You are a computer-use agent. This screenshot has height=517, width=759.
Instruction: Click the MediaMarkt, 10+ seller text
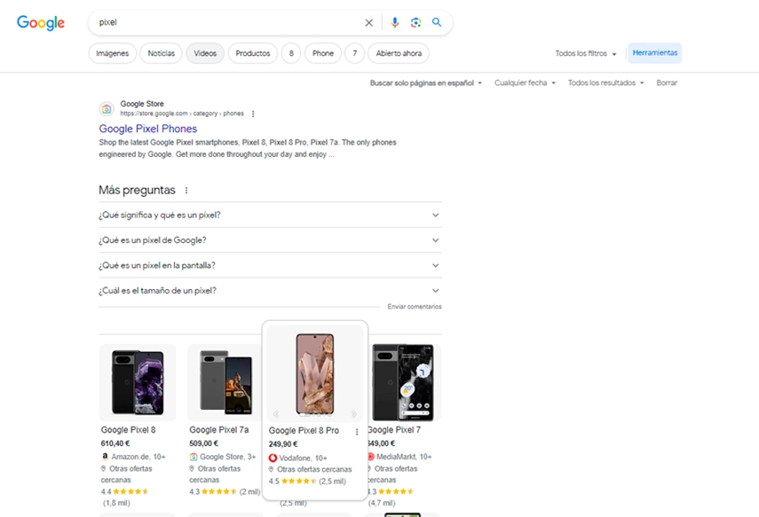coord(404,457)
